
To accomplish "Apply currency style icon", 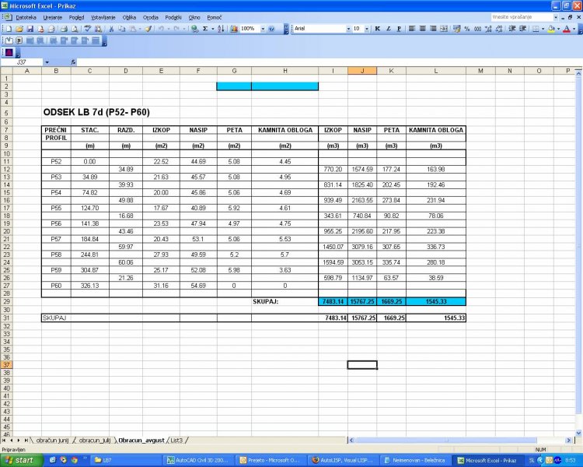I will tap(457, 29).
